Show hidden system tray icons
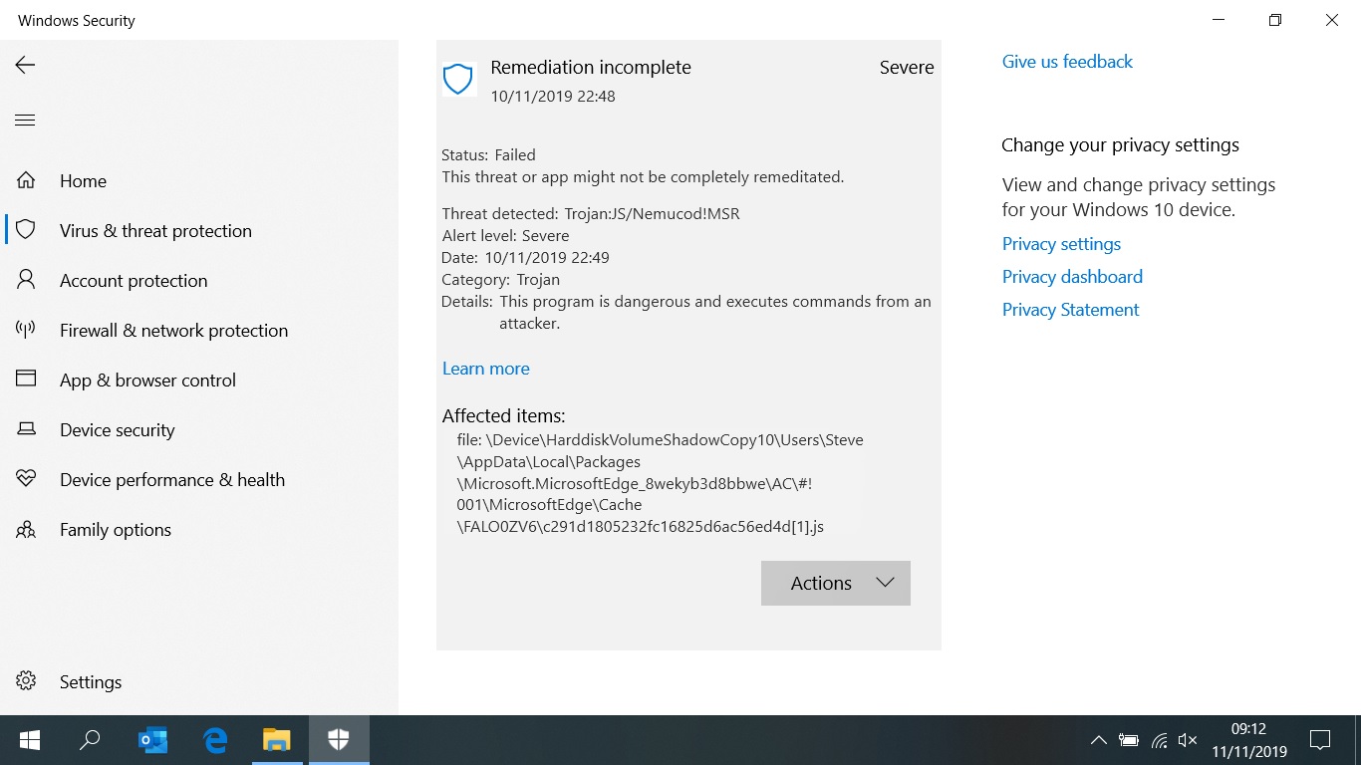 tap(1098, 740)
